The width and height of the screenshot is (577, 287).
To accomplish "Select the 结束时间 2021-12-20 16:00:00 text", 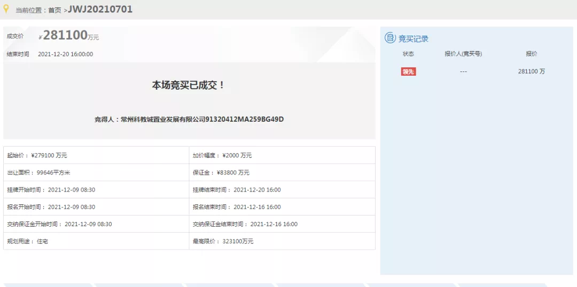I will point(65,54).
